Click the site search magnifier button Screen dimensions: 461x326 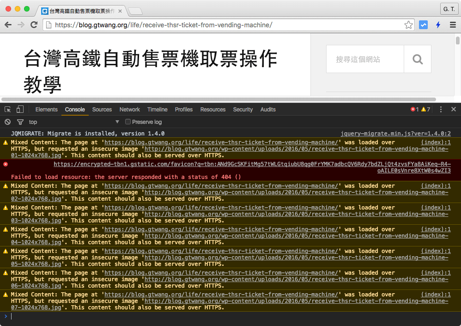(x=417, y=59)
